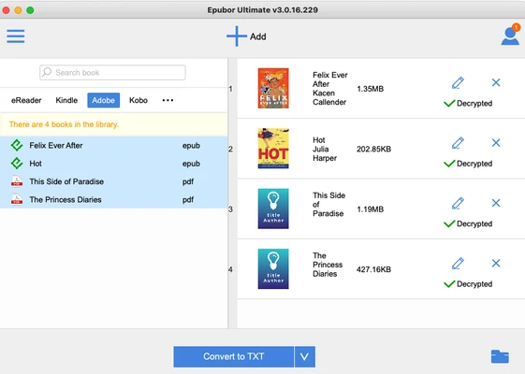Screen dimensions: 525x374
Task: Click the 202.85KB file size
Action: (373, 149)
